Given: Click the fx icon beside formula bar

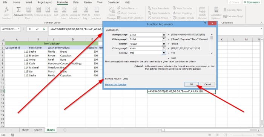Looking at the screenshot, I should [44, 29].
